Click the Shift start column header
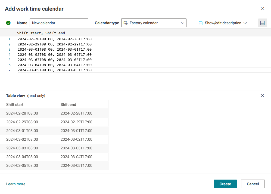This screenshot has height=194, width=271. pos(27,104)
